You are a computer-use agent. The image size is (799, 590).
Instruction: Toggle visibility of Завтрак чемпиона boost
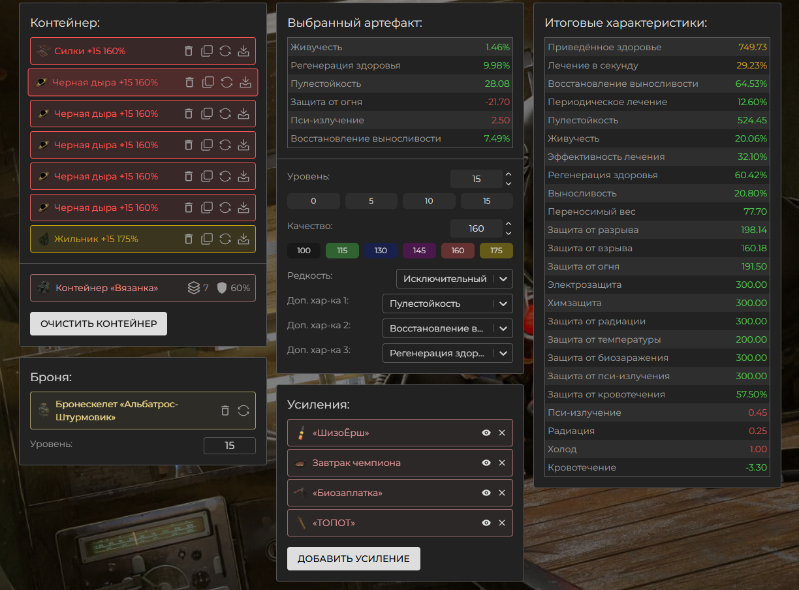pyautogui.click(x=486, y=463)
